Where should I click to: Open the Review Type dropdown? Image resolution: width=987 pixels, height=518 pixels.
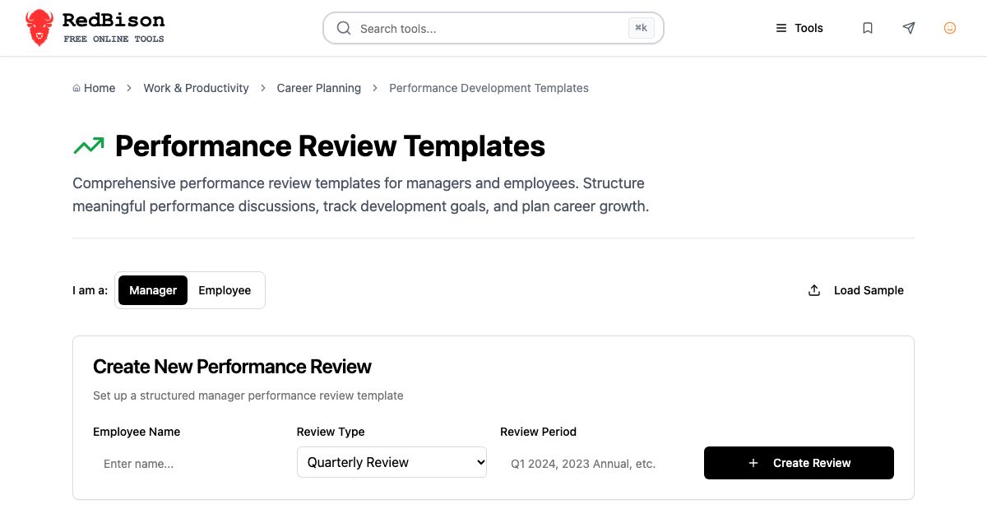click(x=392, y=462)
